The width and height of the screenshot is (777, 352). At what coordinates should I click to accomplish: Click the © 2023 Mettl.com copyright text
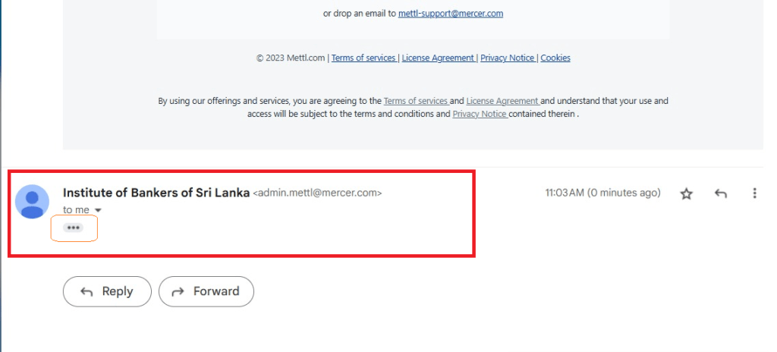pyautogui.click(x=291, y=58)
